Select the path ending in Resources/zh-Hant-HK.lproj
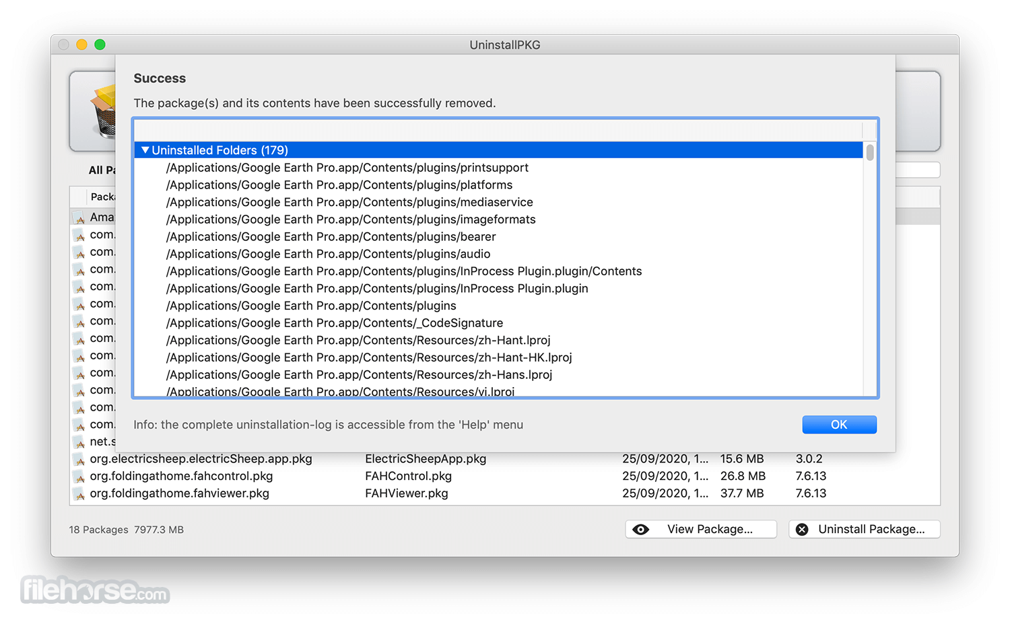This screenshot has height=624, width=1010. tap(369, 358)
